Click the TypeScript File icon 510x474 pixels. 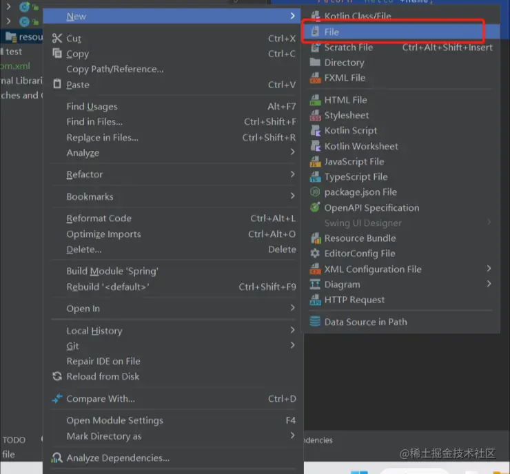click(x=315, y=177)
